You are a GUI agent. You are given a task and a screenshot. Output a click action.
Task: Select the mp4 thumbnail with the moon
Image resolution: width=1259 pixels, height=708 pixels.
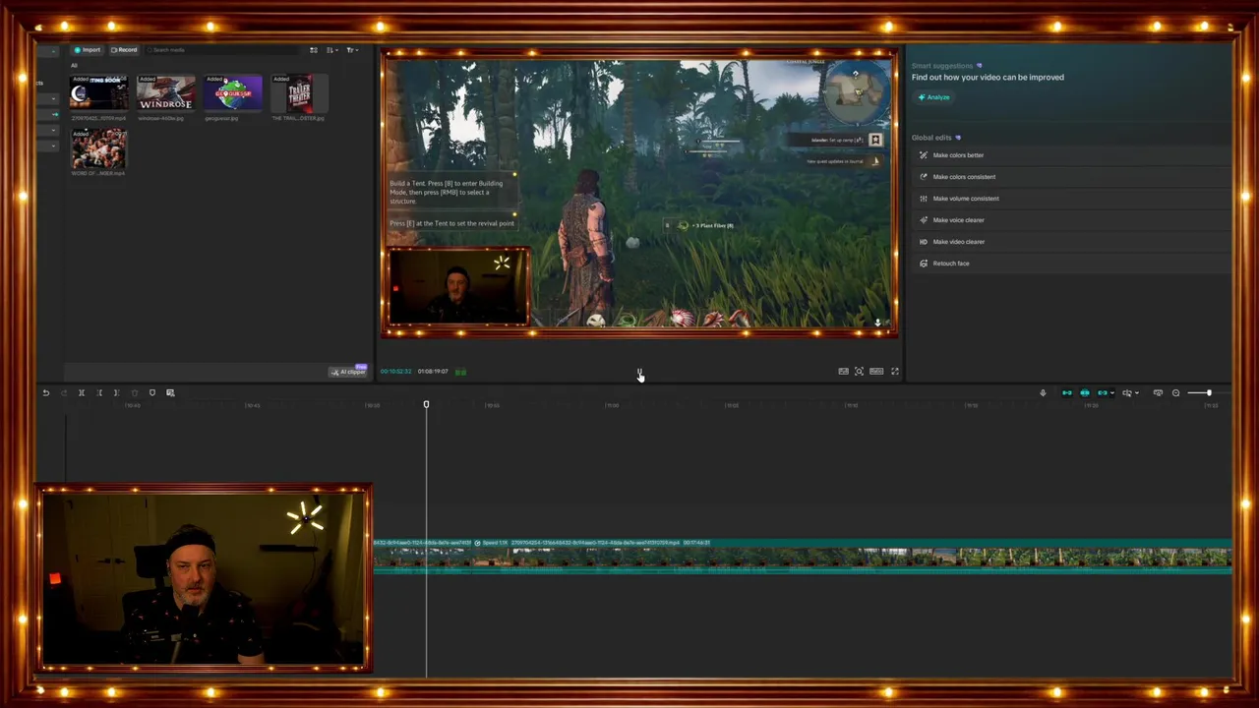[98, 93]
